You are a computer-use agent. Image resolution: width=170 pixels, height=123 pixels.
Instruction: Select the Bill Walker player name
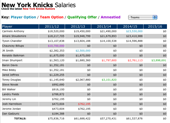9,90
